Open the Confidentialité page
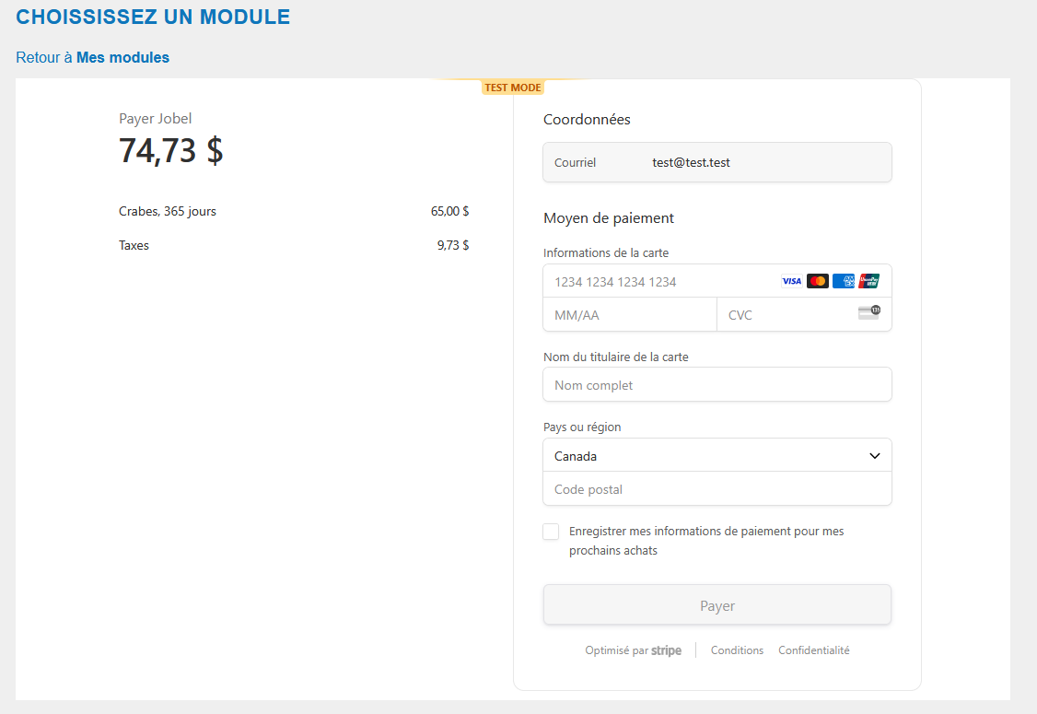The image size is (1037, 714). (x=814, y=650)
